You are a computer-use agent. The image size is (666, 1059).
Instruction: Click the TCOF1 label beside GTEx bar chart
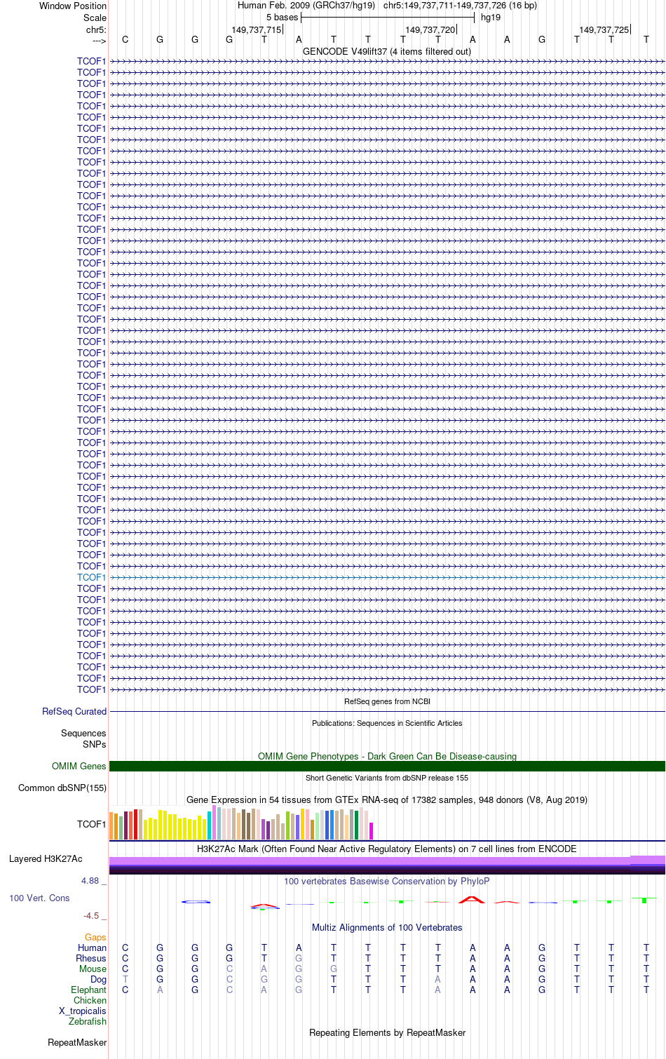(x=91, y=824)
